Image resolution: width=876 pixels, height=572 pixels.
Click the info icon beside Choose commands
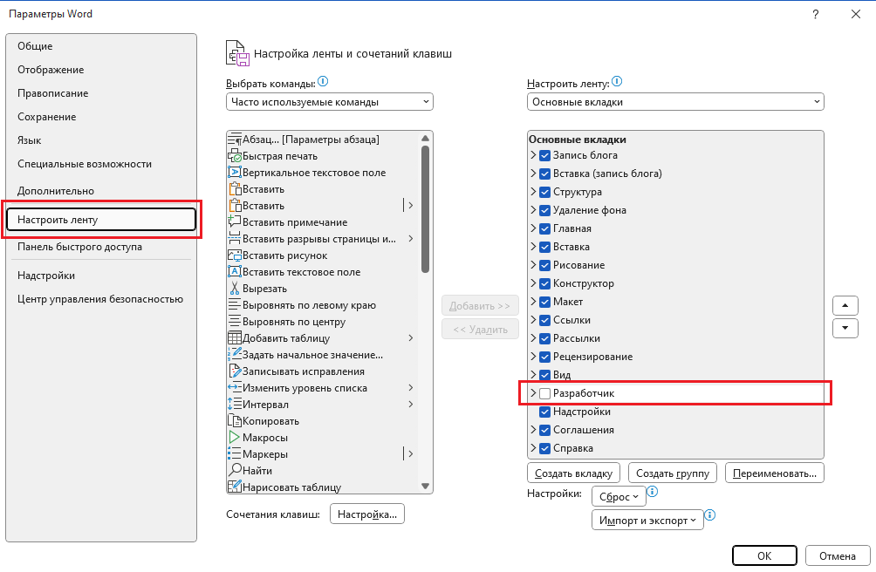click(x=323, y=82)
